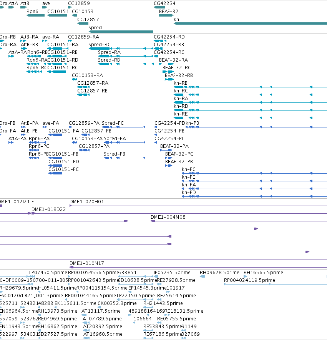Viewport: 327px width, 340px height.
Task: Click BAC clone DME1-004M08
Action: [x=168, y=217]
